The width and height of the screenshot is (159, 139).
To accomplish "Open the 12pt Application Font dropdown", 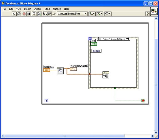I will point(72,14).
